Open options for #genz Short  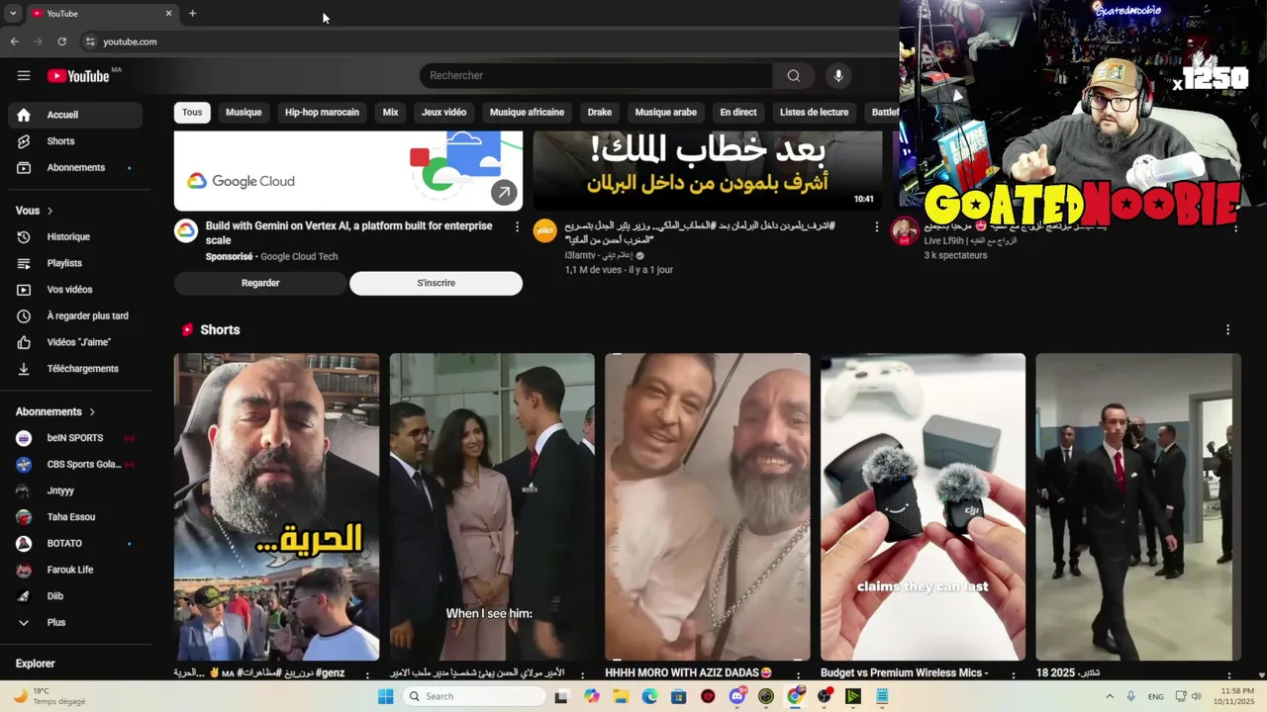click(x=367, y=674)
